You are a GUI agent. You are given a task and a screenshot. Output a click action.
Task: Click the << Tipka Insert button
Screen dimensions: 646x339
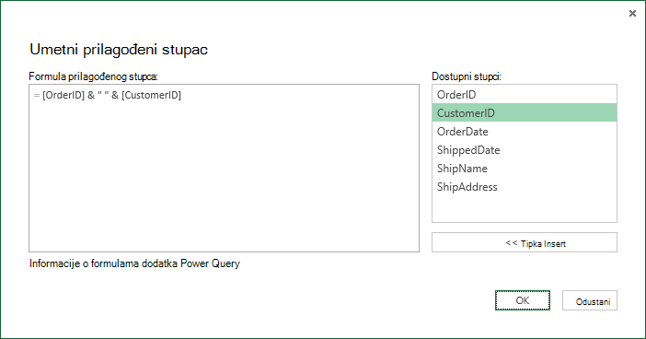[525, 242]
